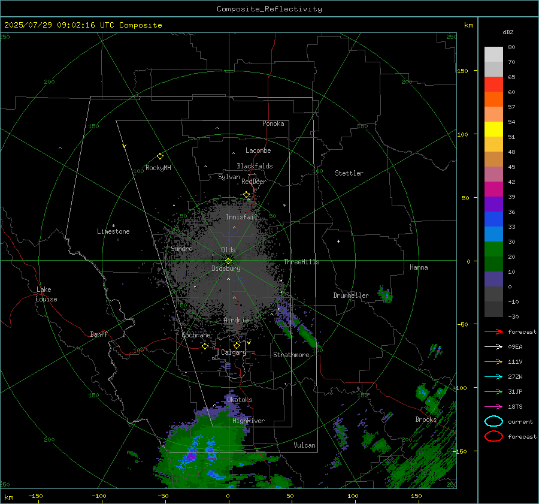This screenshot has height=504, width=539.
Task: Select the purple swatch below 39 dBZ
Action: coord(493,204)
